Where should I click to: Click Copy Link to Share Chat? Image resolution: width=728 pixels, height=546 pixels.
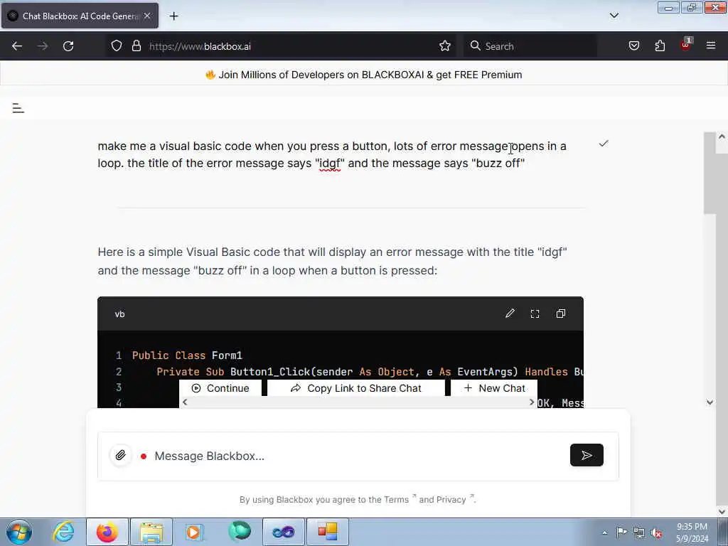pos(356,388)
